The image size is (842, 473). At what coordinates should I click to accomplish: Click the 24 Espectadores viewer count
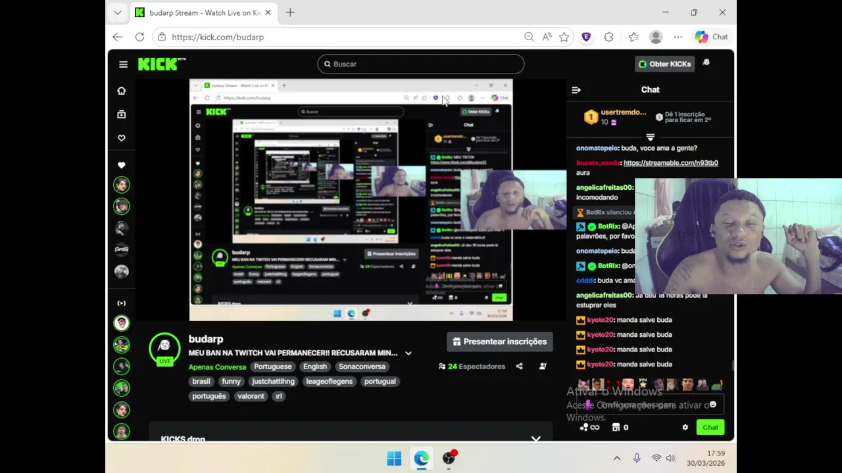pos(472,367)
